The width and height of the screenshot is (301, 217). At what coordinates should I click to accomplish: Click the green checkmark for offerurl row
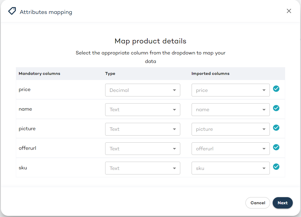276,147
